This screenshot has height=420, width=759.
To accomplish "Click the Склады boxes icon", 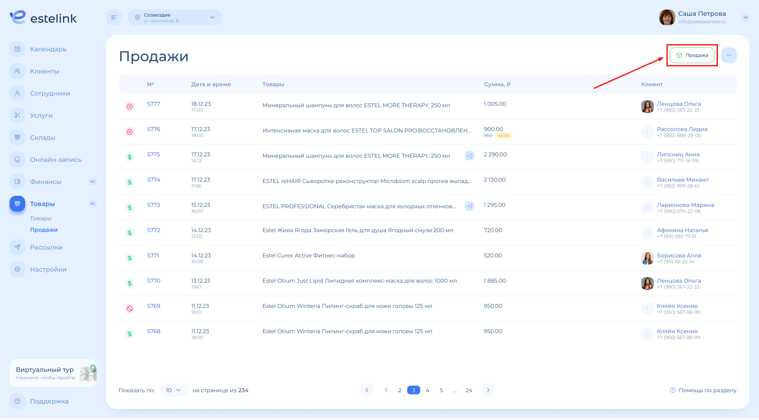I will tap(17, 137).
